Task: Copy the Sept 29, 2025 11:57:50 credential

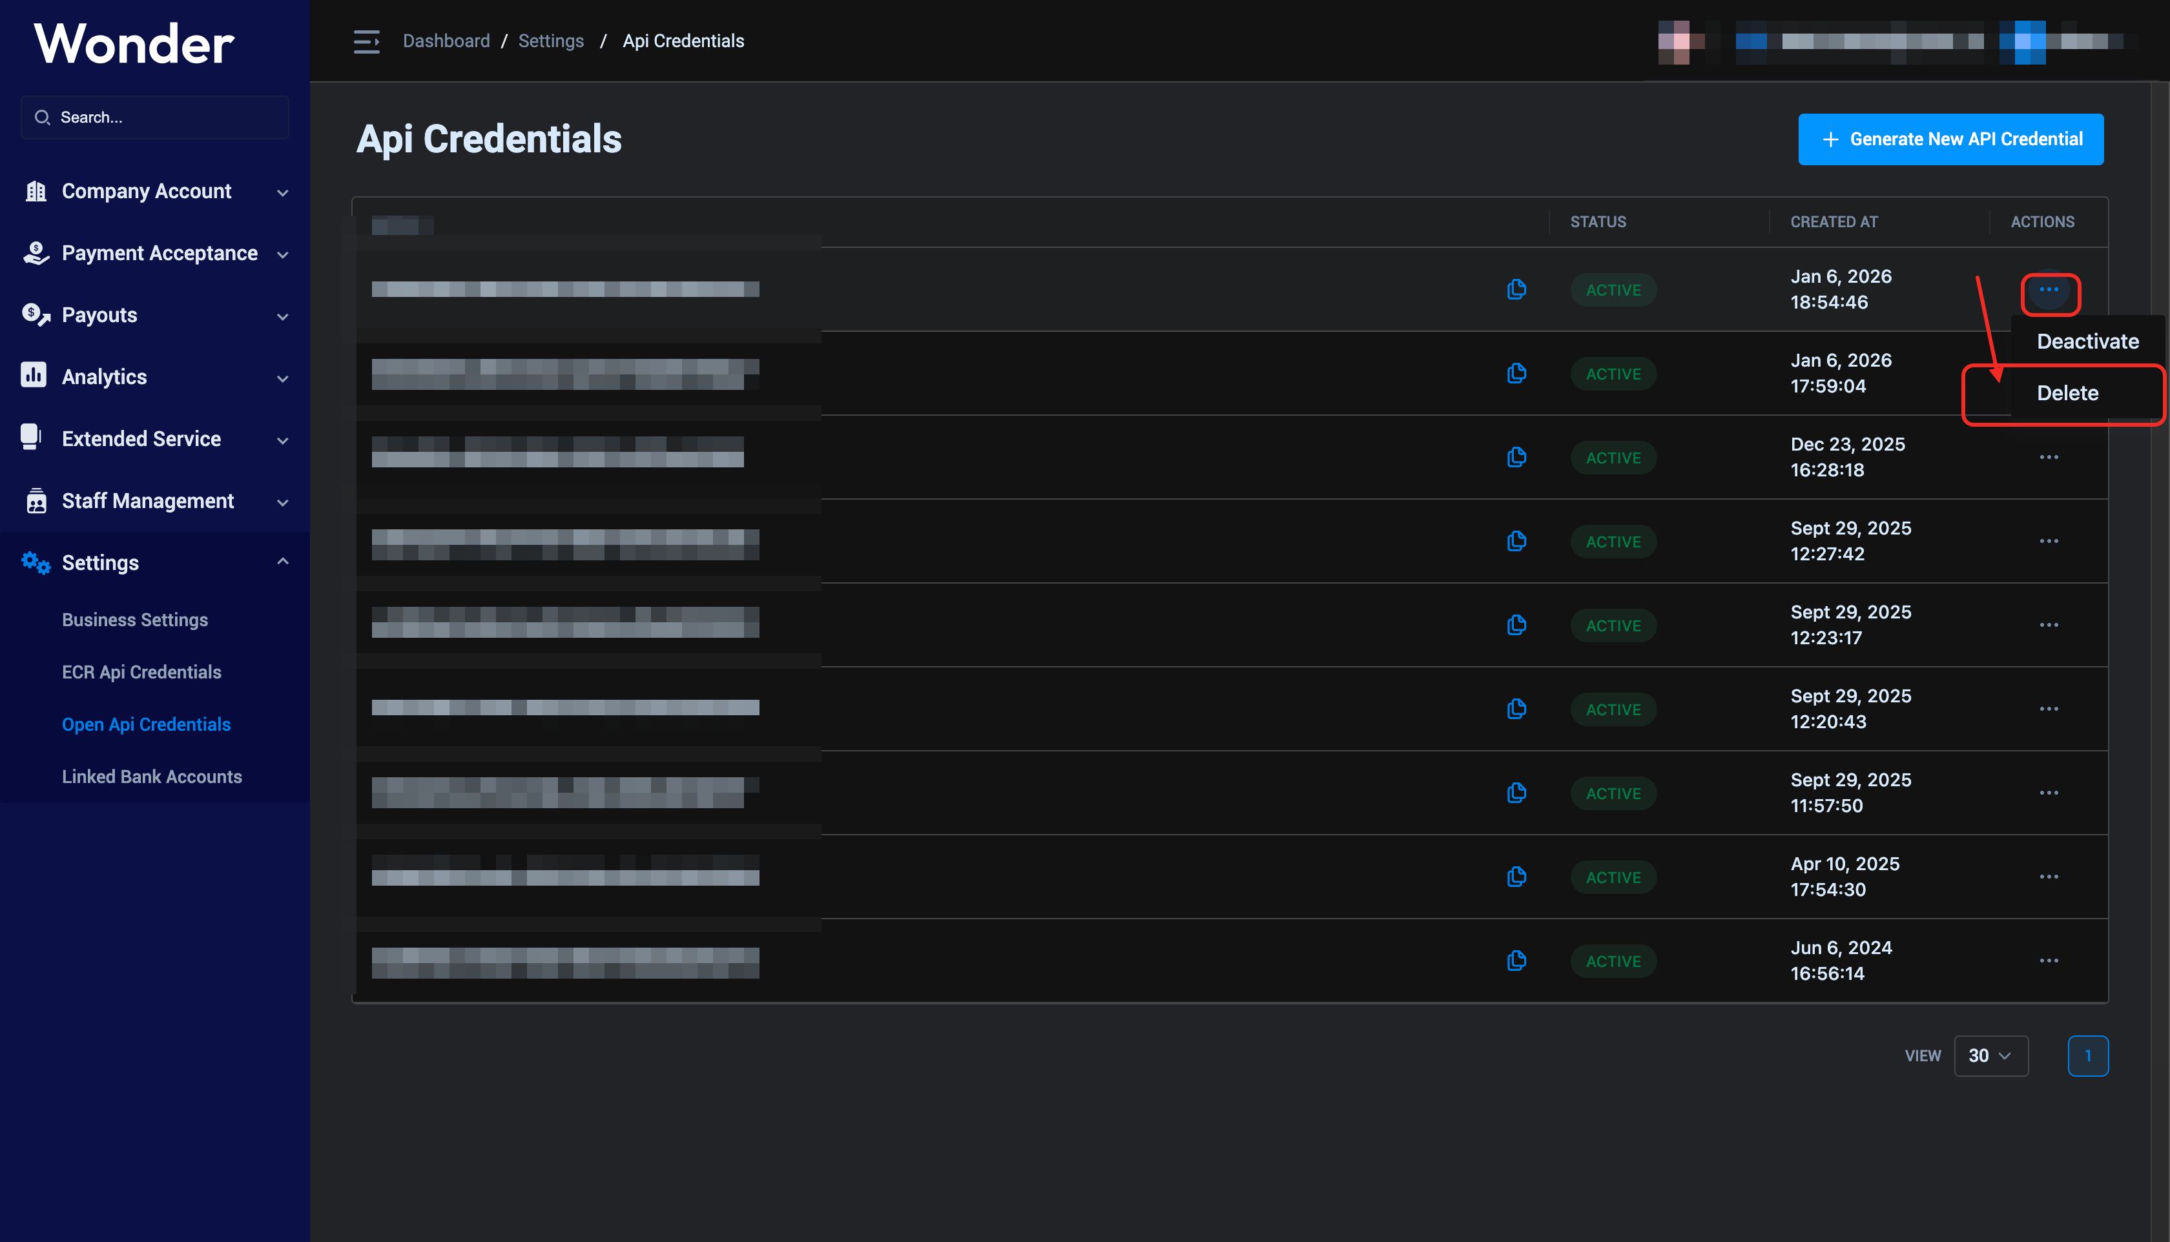Action: click(x=1516, y=793)
